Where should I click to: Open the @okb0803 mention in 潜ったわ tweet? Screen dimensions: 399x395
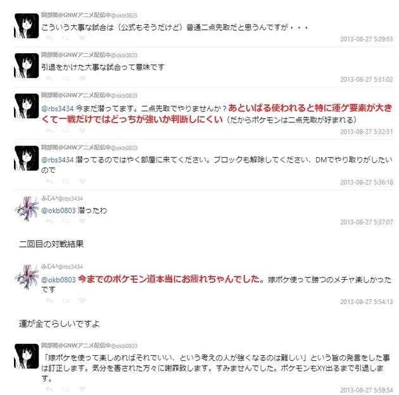[x=58, y=211]
